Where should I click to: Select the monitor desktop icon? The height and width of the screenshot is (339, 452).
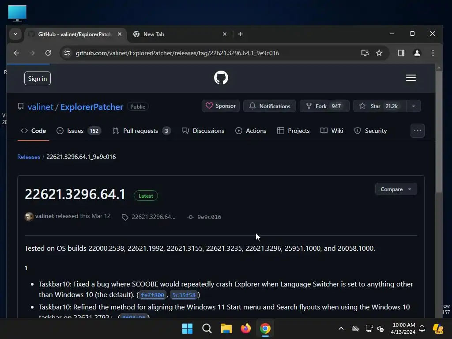tap(17, 13)
